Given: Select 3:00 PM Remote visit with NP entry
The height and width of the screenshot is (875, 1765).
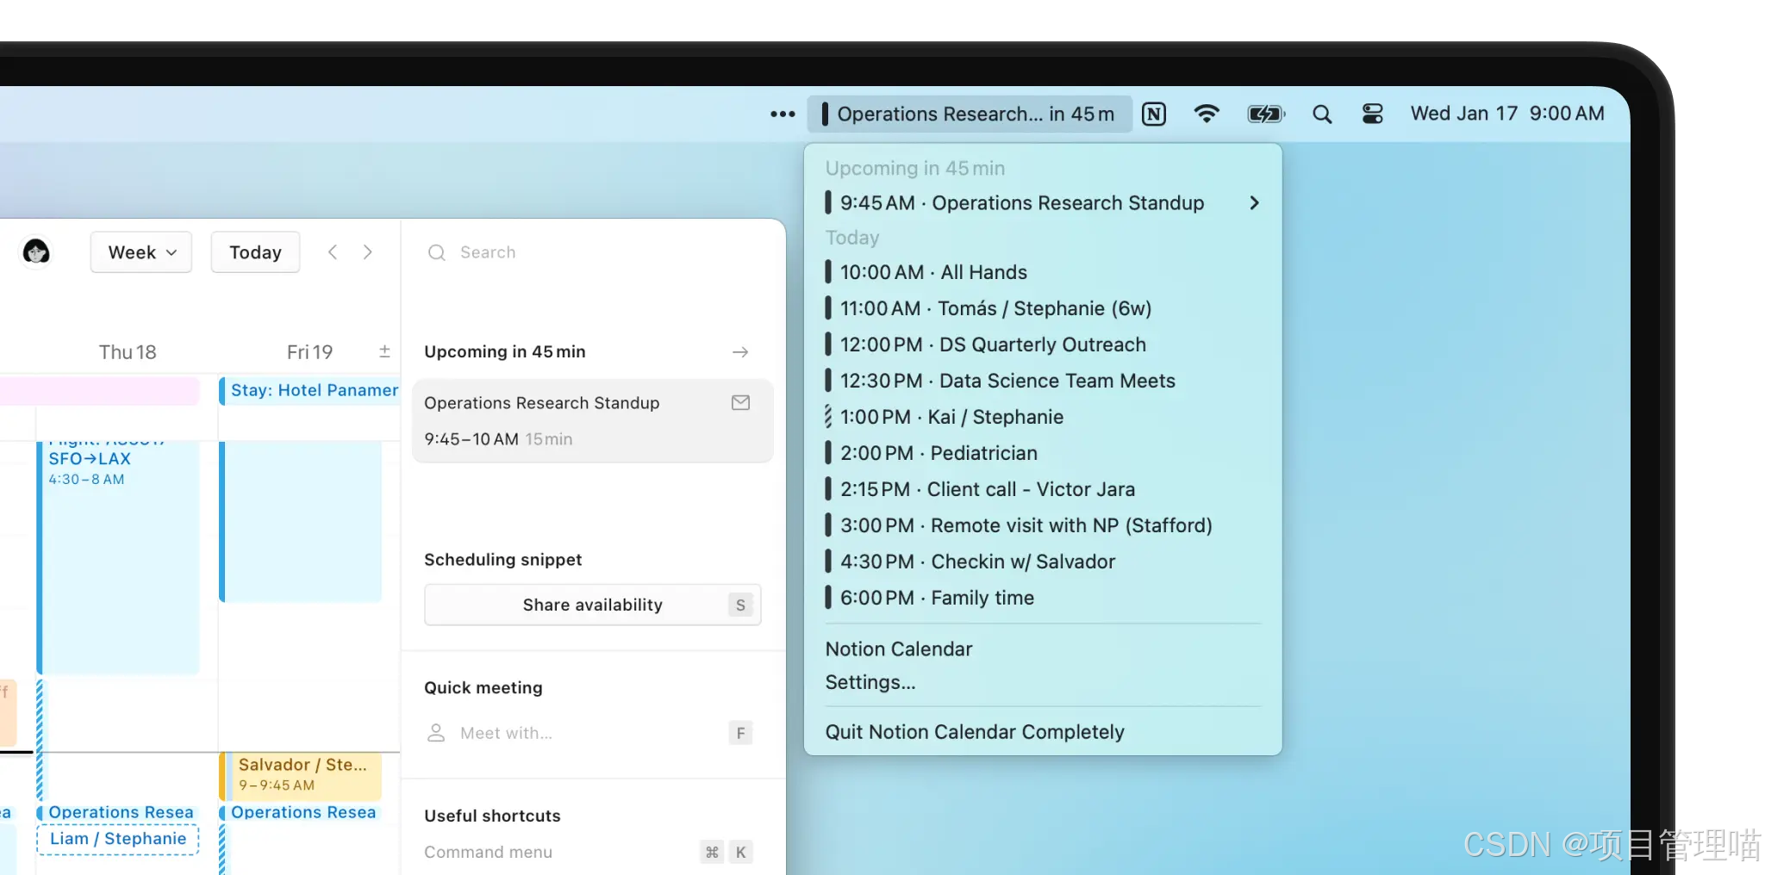Looking at the screenshot, I should tap(1043, 525).
